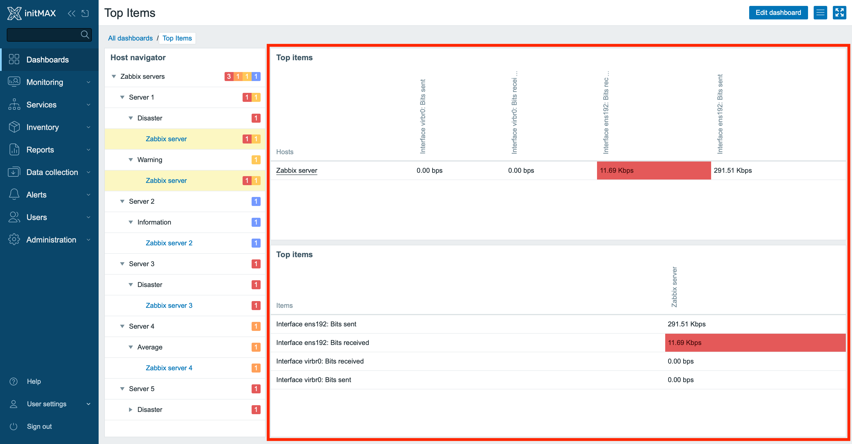
Task: Select Zabbix server 2 in host navigator
Action: coord(169,243)
